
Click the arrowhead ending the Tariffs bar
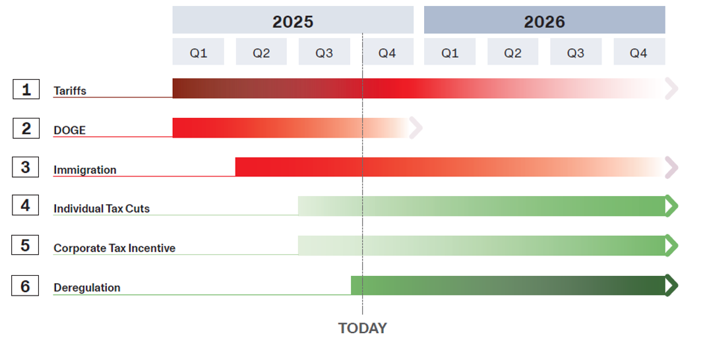671,88
